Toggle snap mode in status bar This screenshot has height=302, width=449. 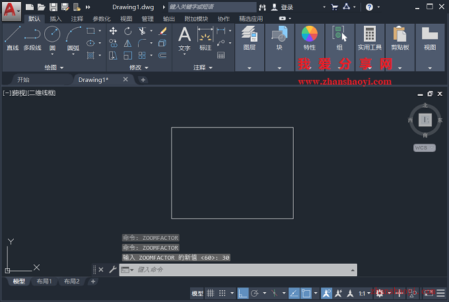[223, 293]
